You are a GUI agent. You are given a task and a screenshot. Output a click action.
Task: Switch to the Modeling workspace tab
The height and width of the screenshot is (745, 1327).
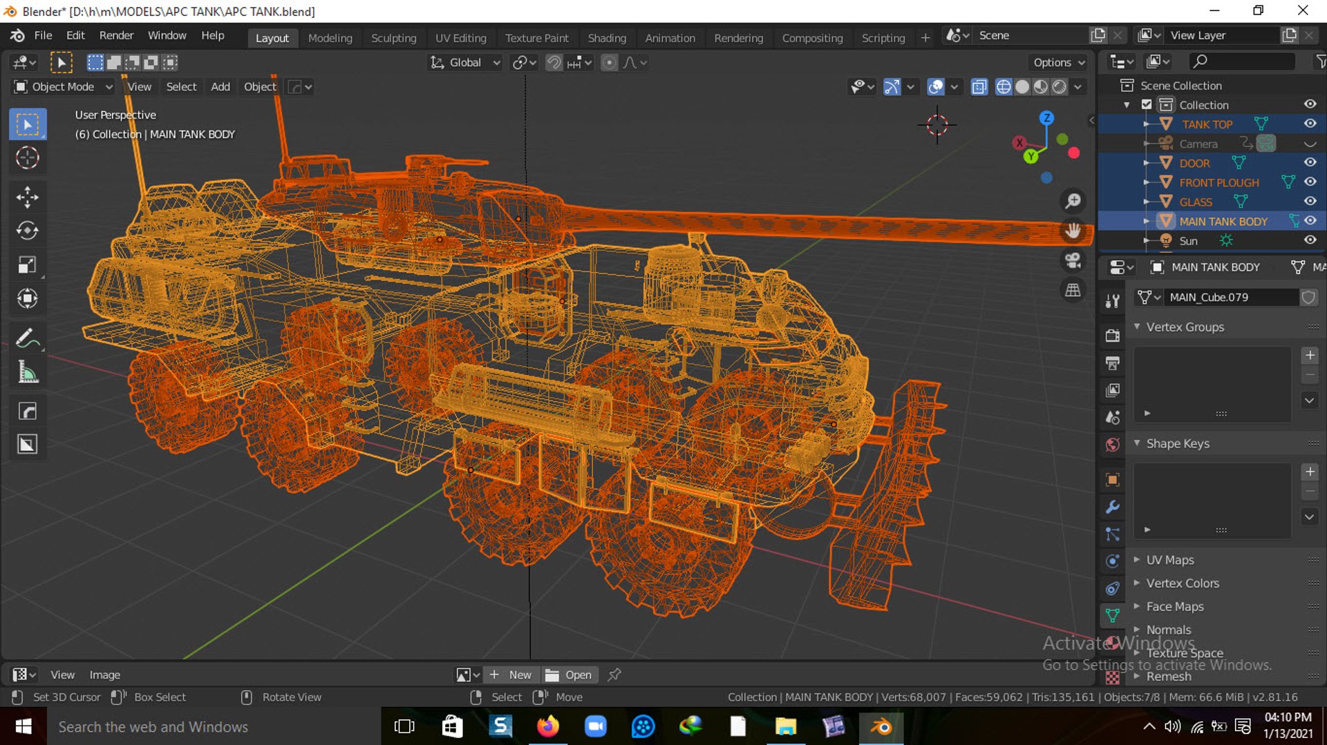330,38
